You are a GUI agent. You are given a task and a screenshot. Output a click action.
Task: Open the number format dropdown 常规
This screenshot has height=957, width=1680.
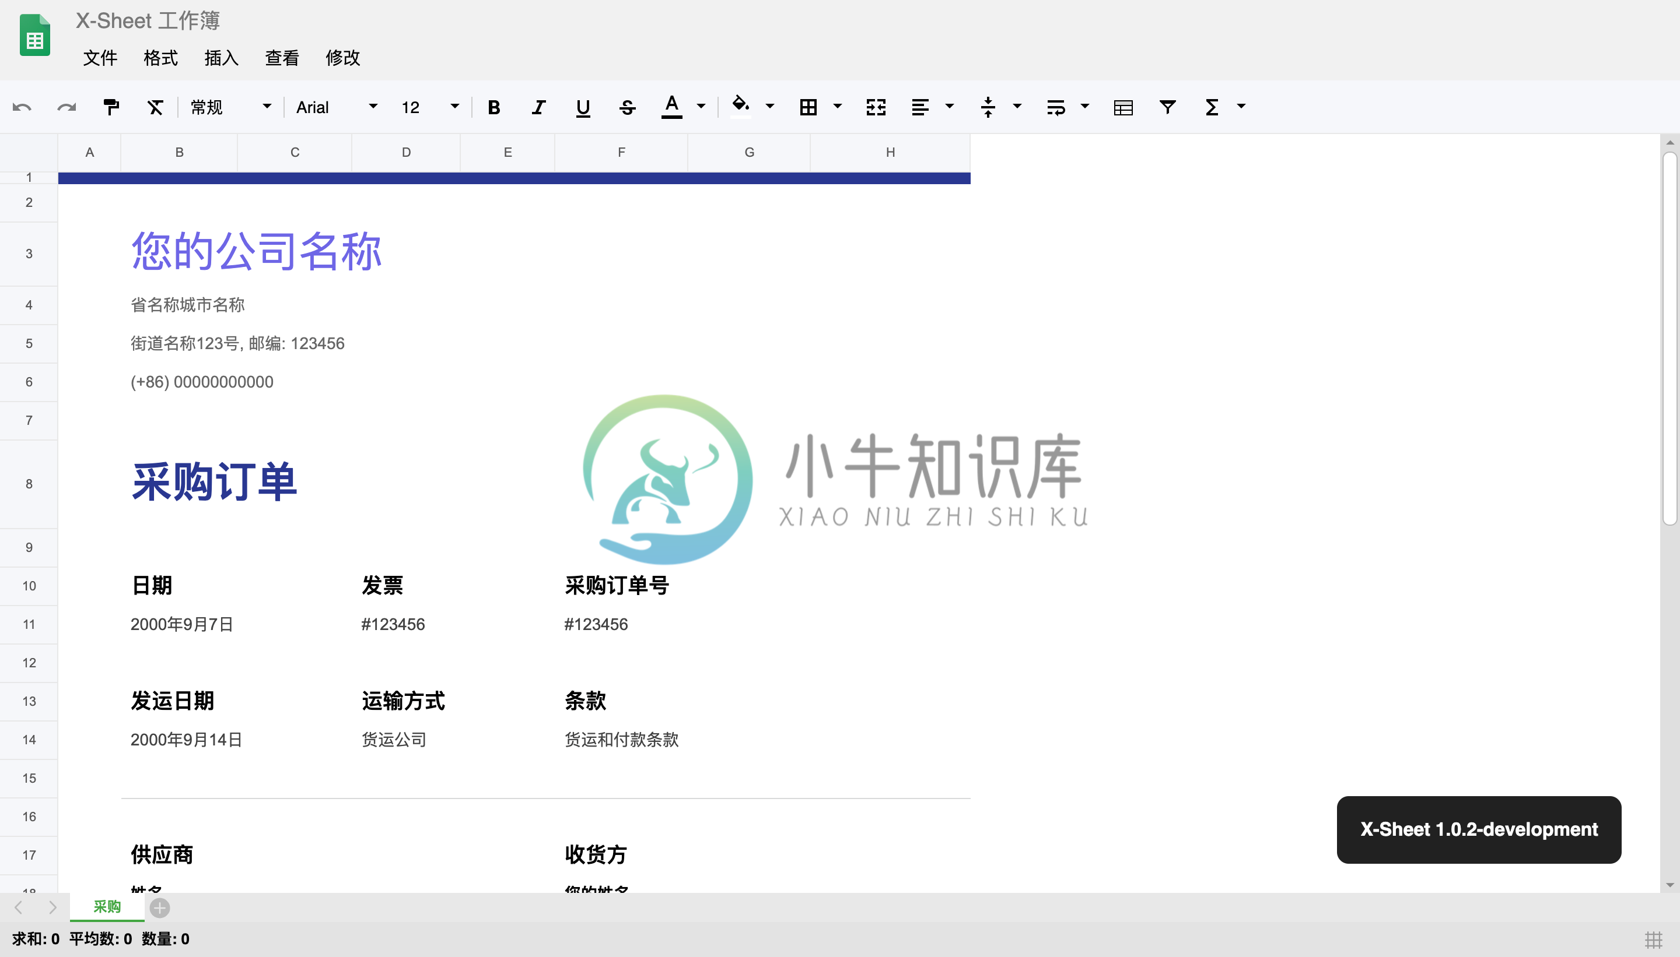click(230, 107)
